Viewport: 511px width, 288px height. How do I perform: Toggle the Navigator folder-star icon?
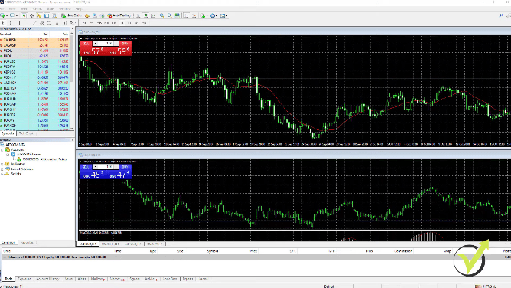tap(39, 15)
